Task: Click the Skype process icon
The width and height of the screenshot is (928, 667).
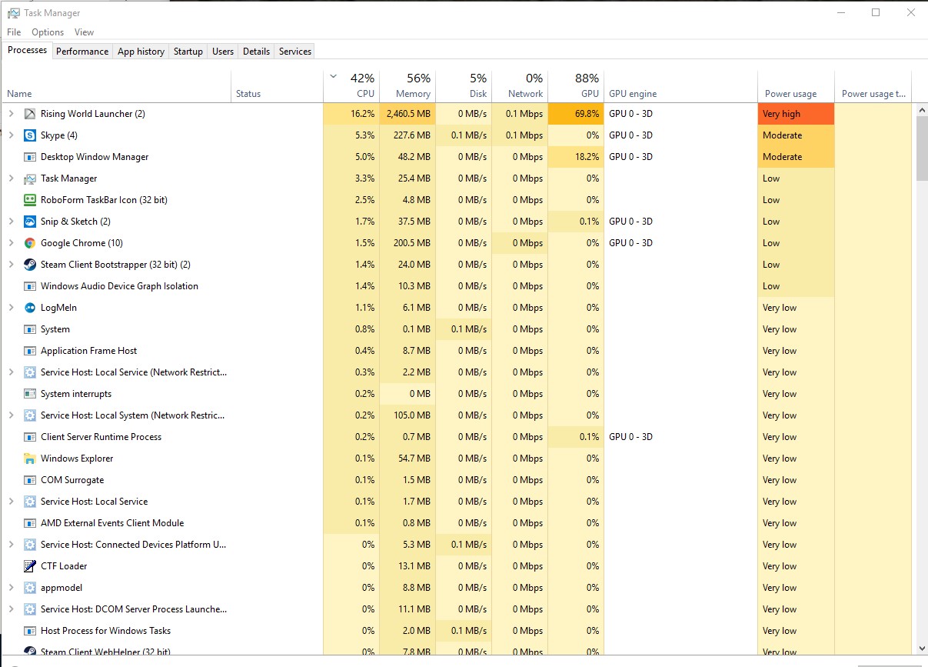Action: pyautogui.click(x=29, y=135)
